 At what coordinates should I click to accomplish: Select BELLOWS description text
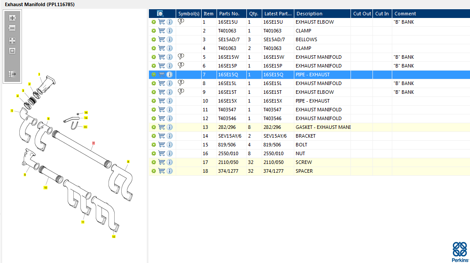point(306,39)
